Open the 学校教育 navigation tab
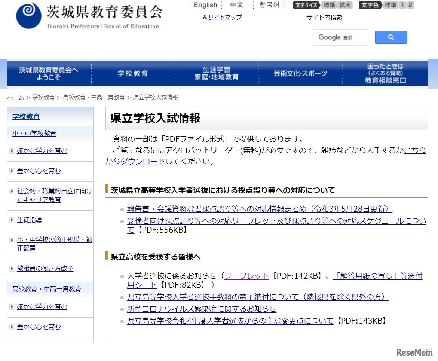 click(133, 73)
